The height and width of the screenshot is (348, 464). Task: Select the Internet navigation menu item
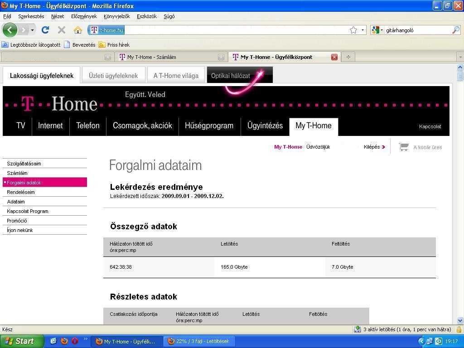50,126
